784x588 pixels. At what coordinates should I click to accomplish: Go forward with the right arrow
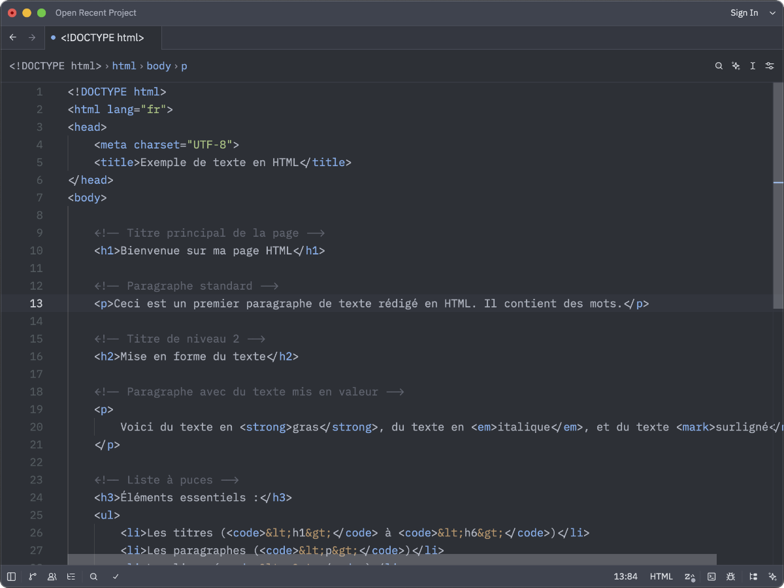(32, 38)
